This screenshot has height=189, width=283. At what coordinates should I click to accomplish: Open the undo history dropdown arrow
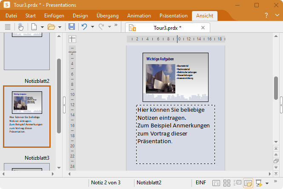92,27
